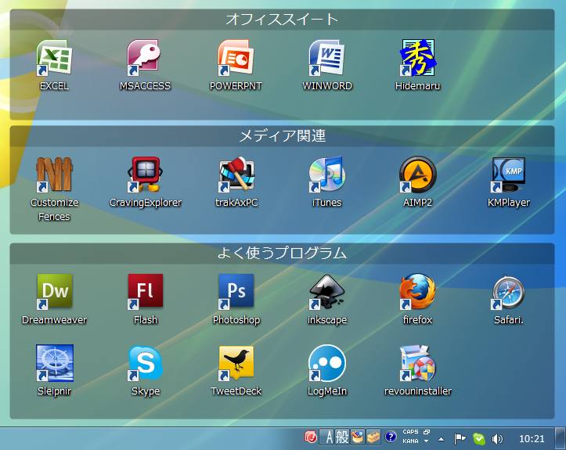Viewport: 566px width, 450px height.
Task: Click the inkscape icon
Action: 327,292
